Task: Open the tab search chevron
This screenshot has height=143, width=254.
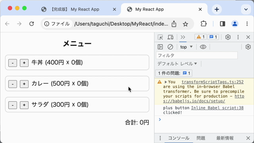Action: point(246,9)
